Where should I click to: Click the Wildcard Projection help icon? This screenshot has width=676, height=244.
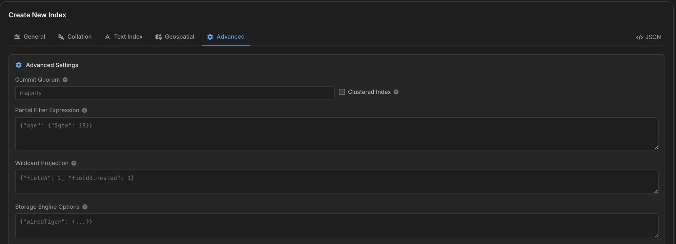74,163
